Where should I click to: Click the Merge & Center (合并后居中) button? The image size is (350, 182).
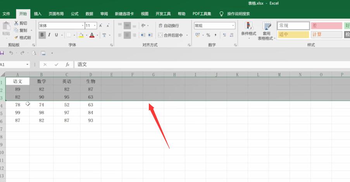coord(170,35)
